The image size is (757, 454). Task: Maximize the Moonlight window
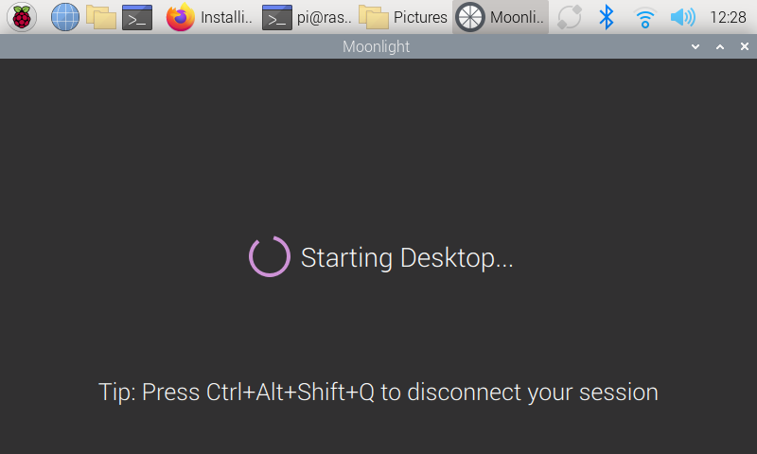pyautogui.click(x=719, y=46)
